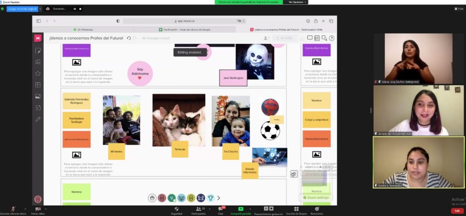Image resolution: width=466 pixels, height=216 pixels.
Task: Show more collaborators with the chevron arrow
Action: (x=219, y=198)
